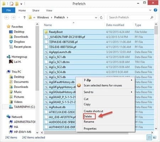Viewport: 160px width, 142px height.
Task: Select AgCx_SC1.db.trx file
Action: click(98, 62)
